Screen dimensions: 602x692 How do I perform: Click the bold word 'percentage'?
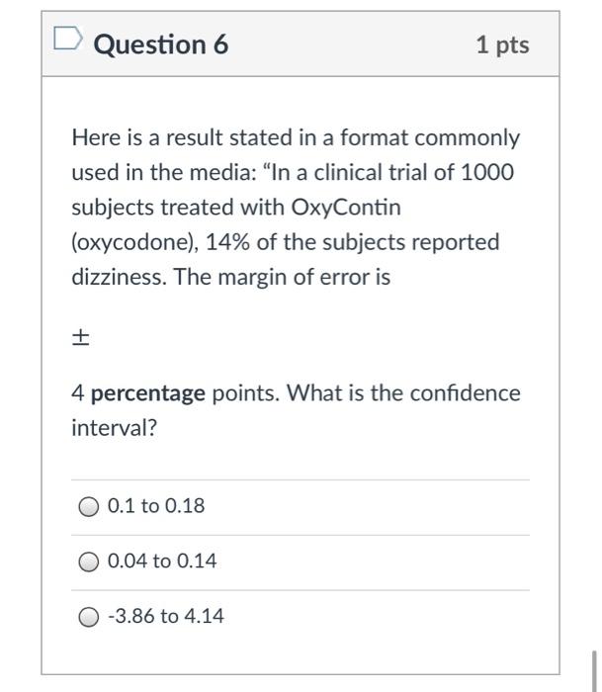(148, 393)
